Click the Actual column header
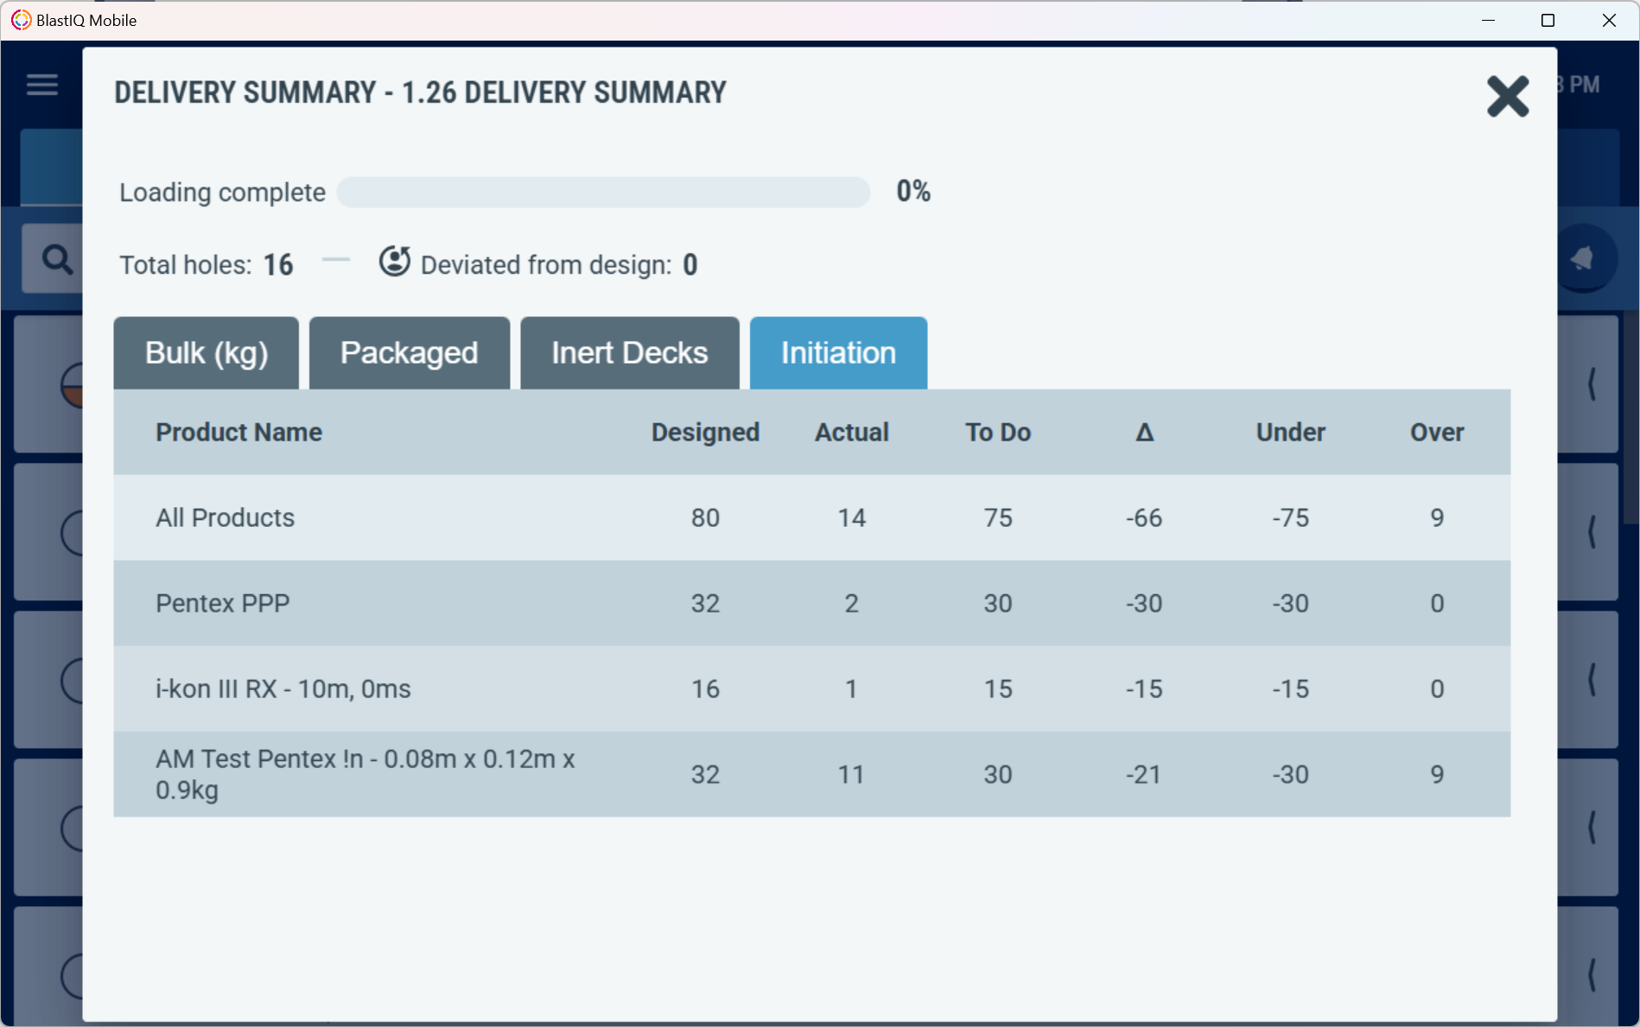The width and height of the screenshot is (1640, 1027). pyautogui.click(x=852, y=432)
